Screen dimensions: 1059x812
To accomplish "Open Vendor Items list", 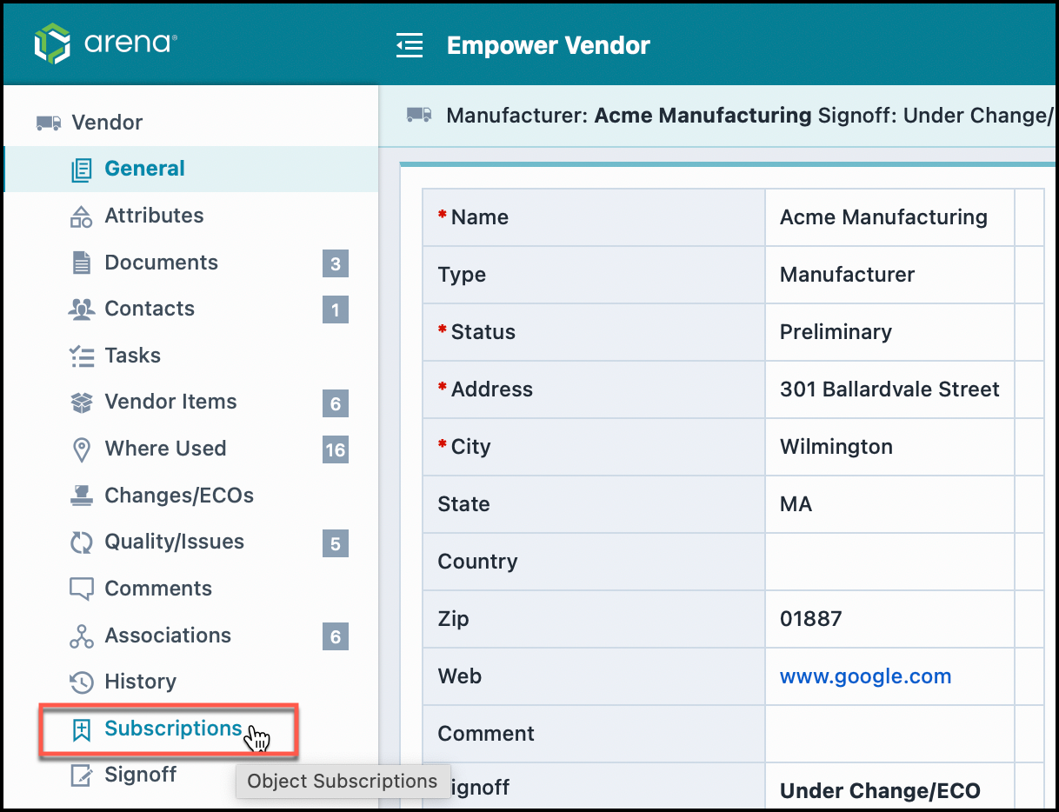I will [170, 402].
